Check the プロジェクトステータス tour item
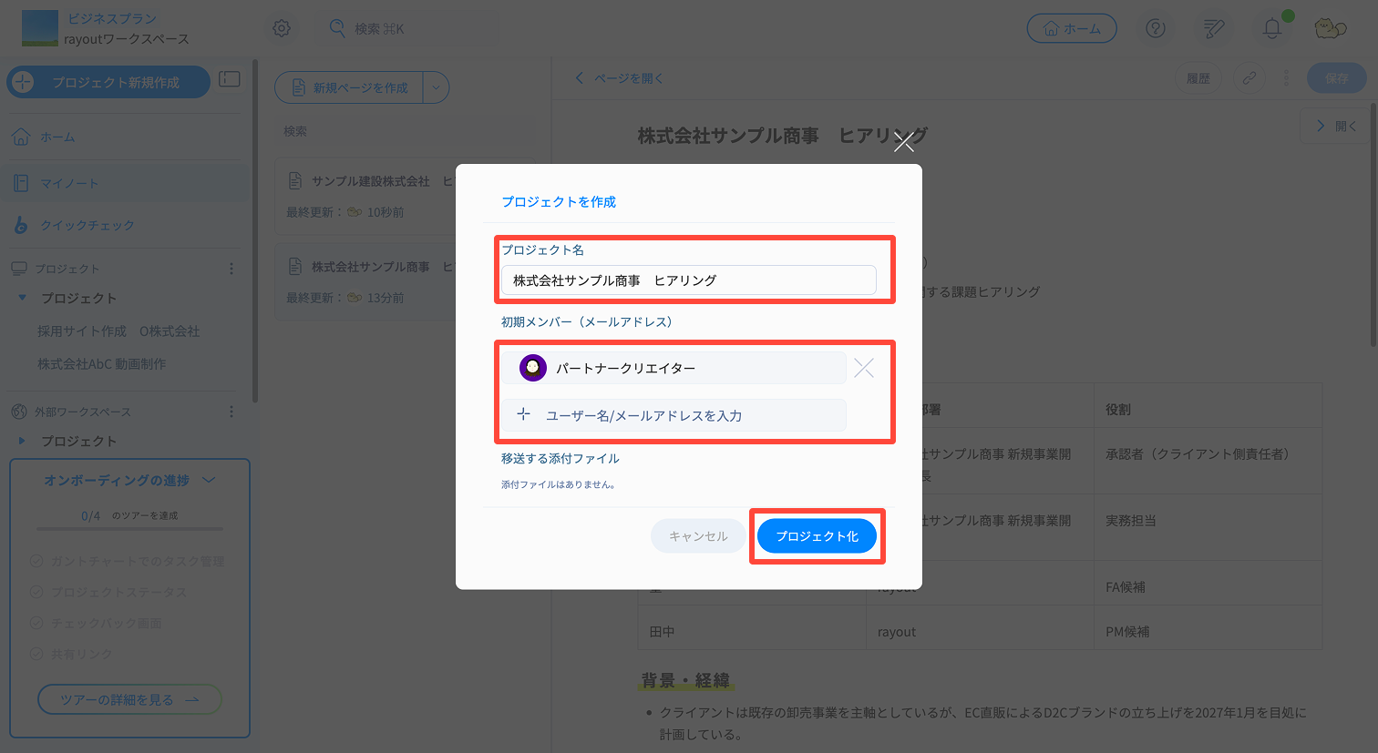This screenshot has height=753, width=1378. pyautogui.click(x=108, y=592)
